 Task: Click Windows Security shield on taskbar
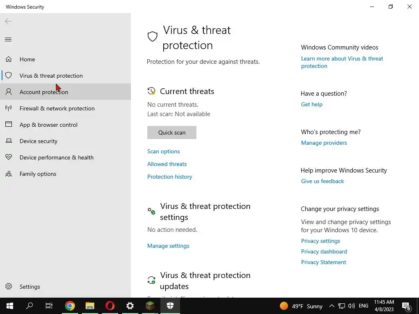pyautogui.click(x=170, y=306)
